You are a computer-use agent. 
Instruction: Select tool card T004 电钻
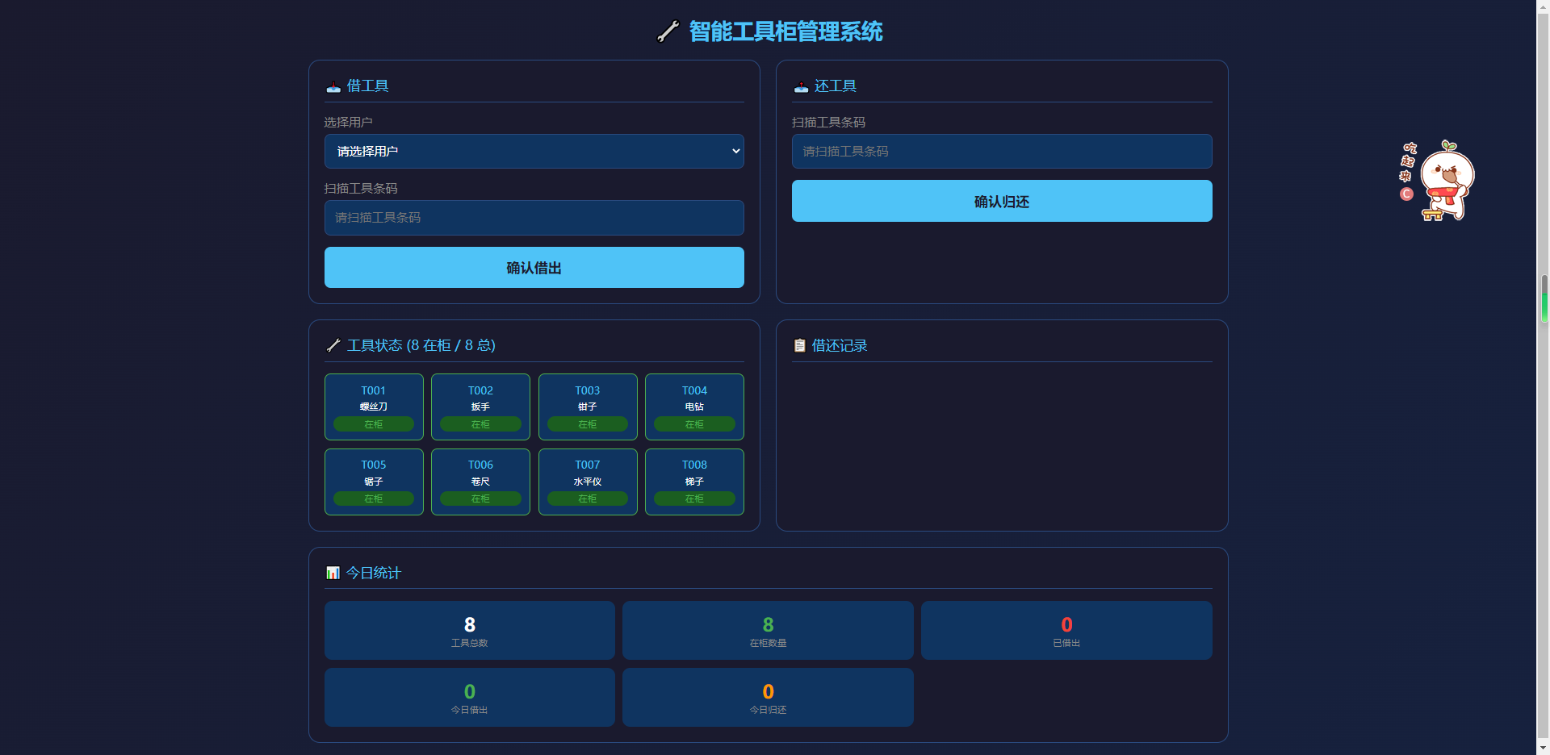coord(694,407)
